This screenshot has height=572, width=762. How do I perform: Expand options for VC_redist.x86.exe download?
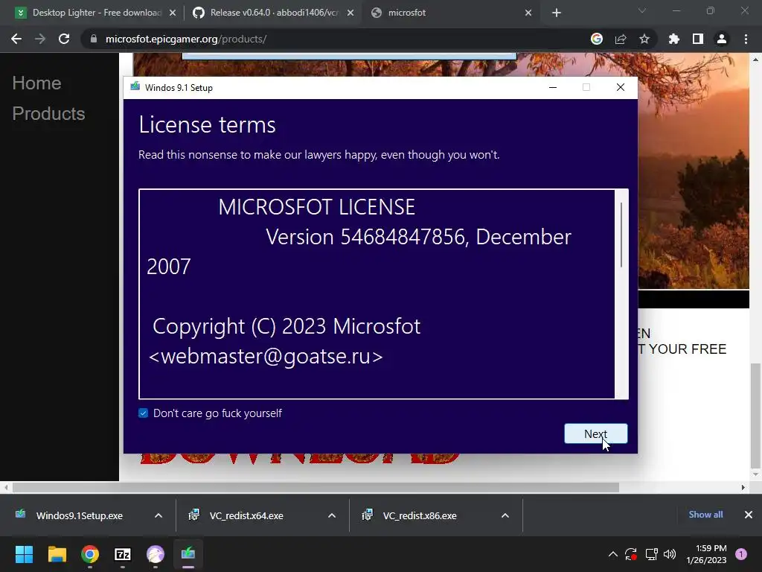[x=505, y=515]
